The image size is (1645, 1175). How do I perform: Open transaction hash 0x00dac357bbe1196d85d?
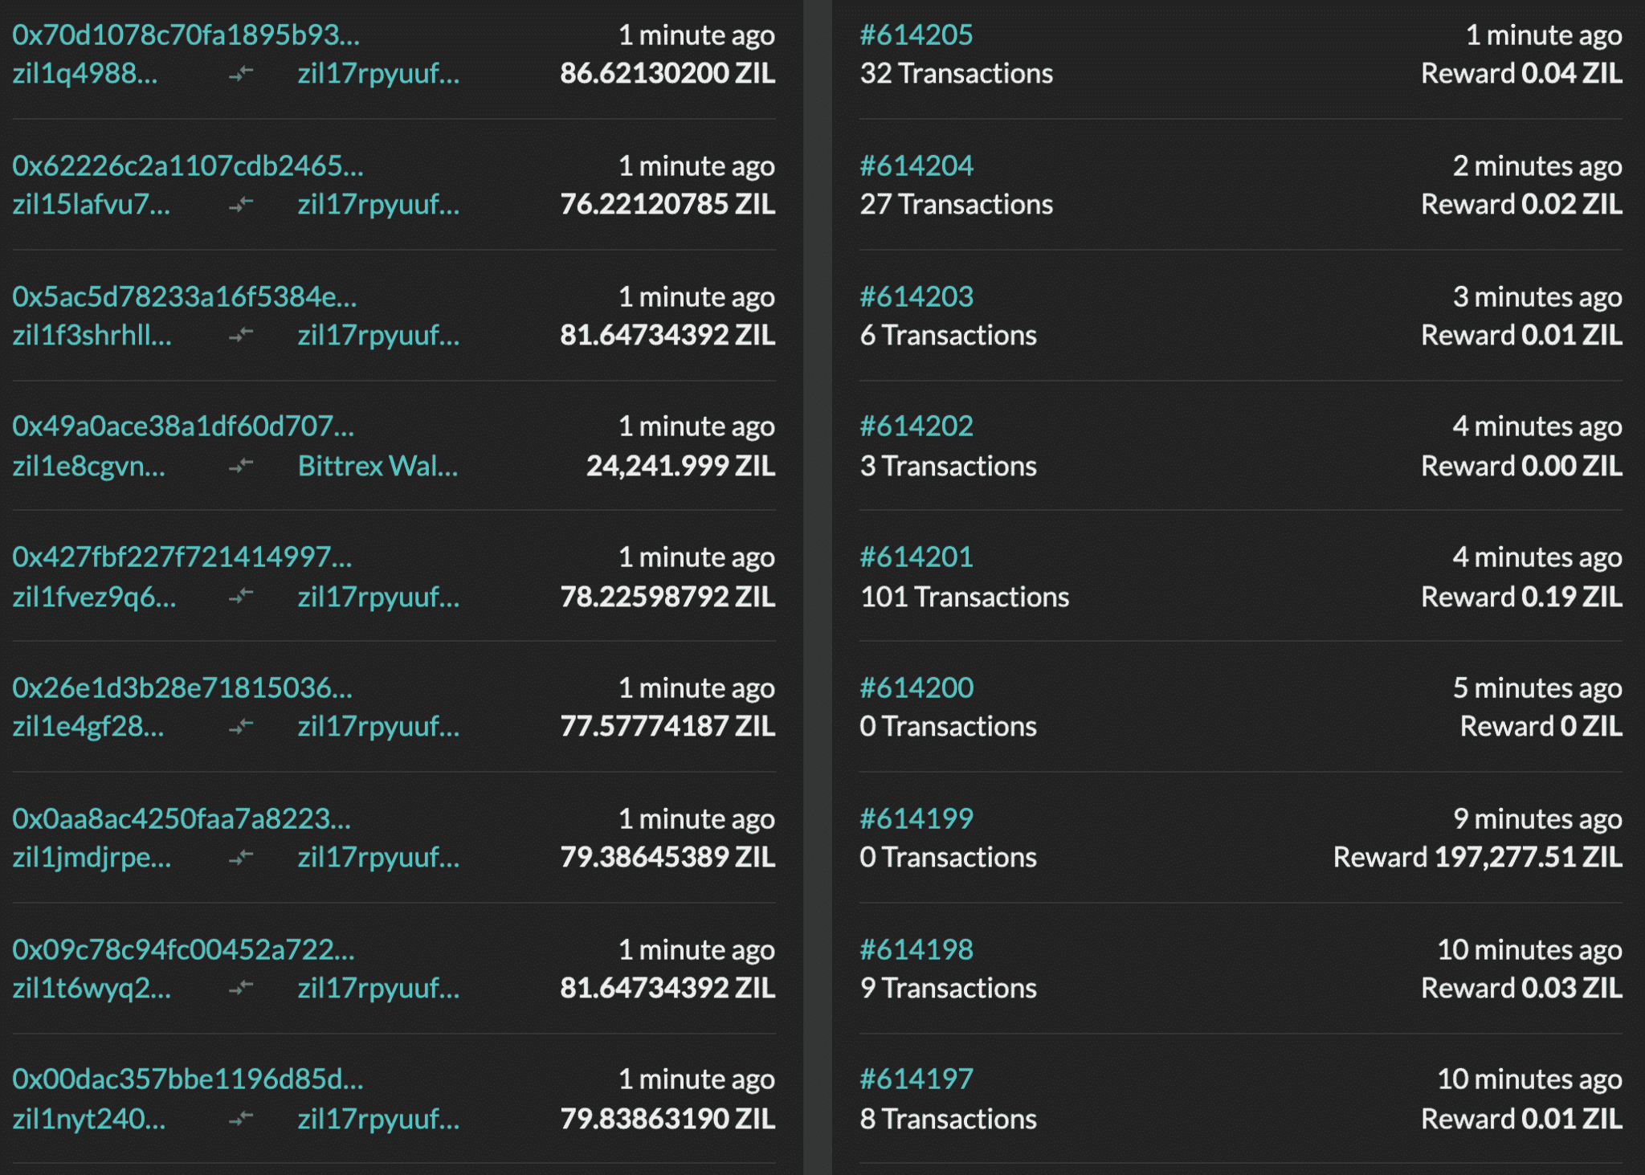[x=188, y=1079]
